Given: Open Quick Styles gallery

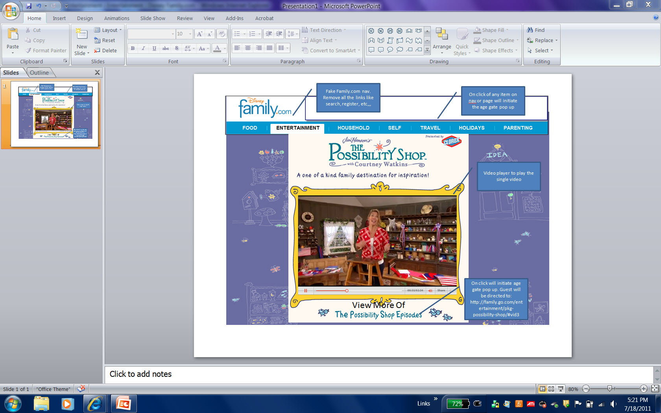Looking at the screenshot, I should (462, 41).
